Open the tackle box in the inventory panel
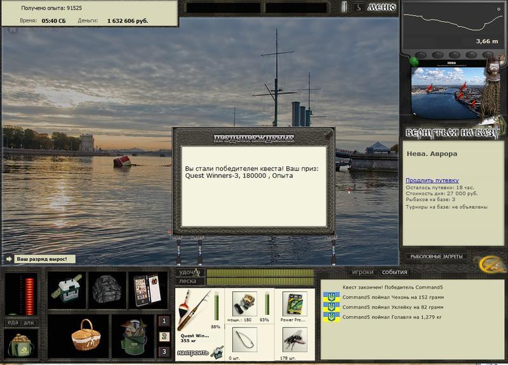The height and width of the screenshot is (365, 508). click(67, 290)
